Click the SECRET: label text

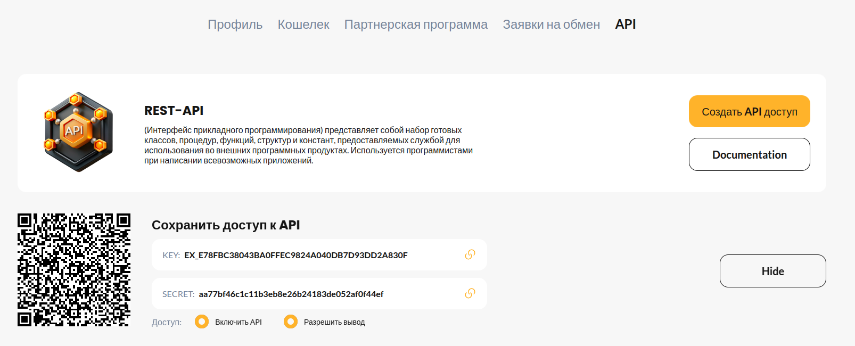pyautogui.click(x=178, y=294)
